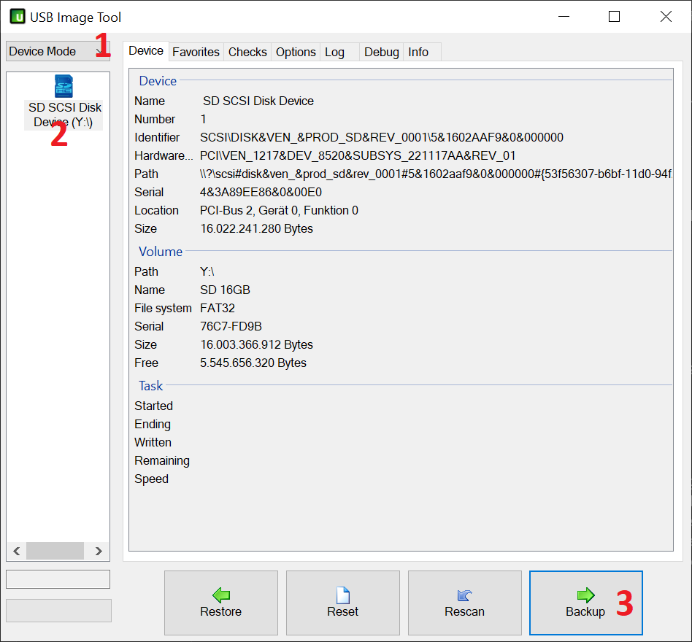Viewport: 692px width, 642px height.
Task: Click the Location value PCI-Bus 2
Action: click(x=279, y=210)
